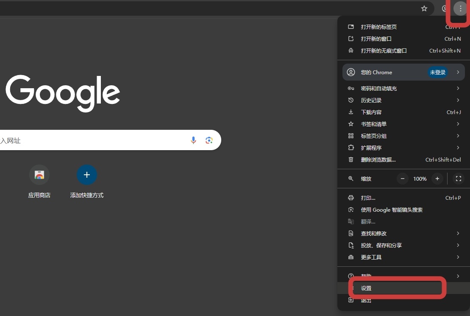Click the new tab icon beside 打开新的标签页
The height and width of the screenshot is (316, 470).
351,27
